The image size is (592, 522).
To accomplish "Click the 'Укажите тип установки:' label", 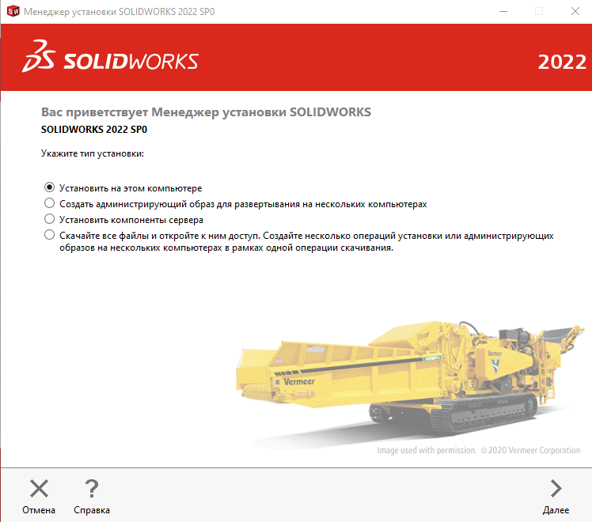I will coord(93,153).
